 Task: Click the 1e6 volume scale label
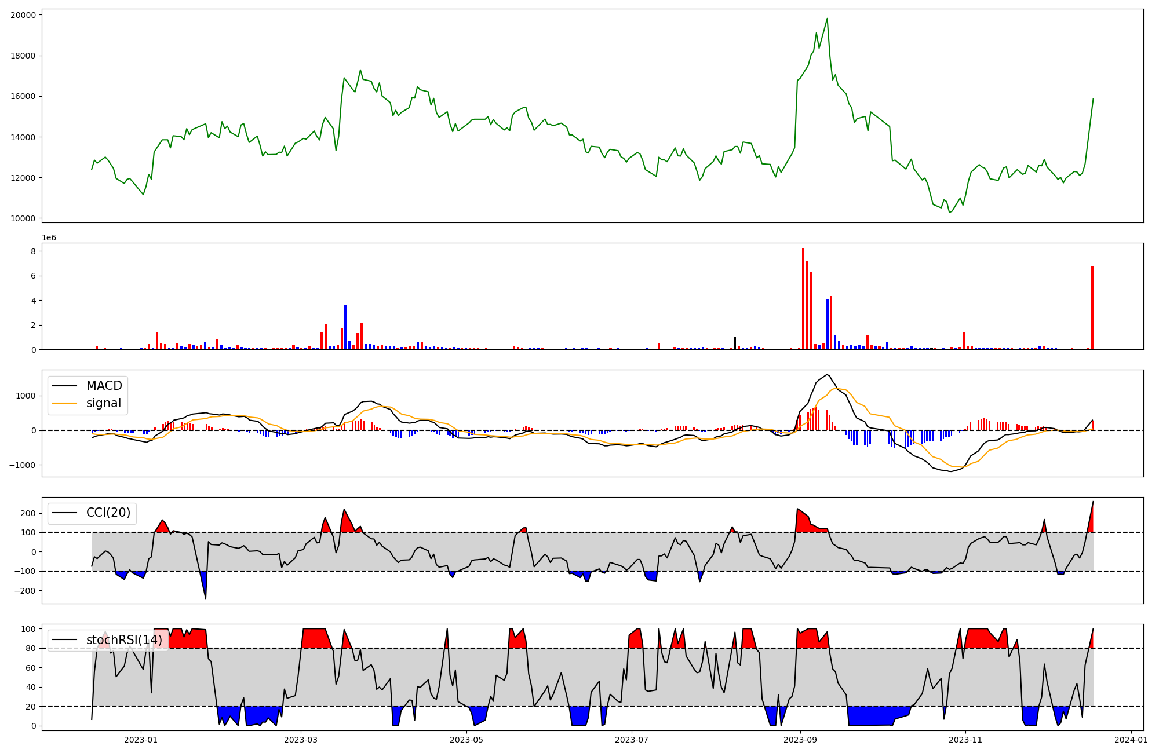tap(49, 238)
